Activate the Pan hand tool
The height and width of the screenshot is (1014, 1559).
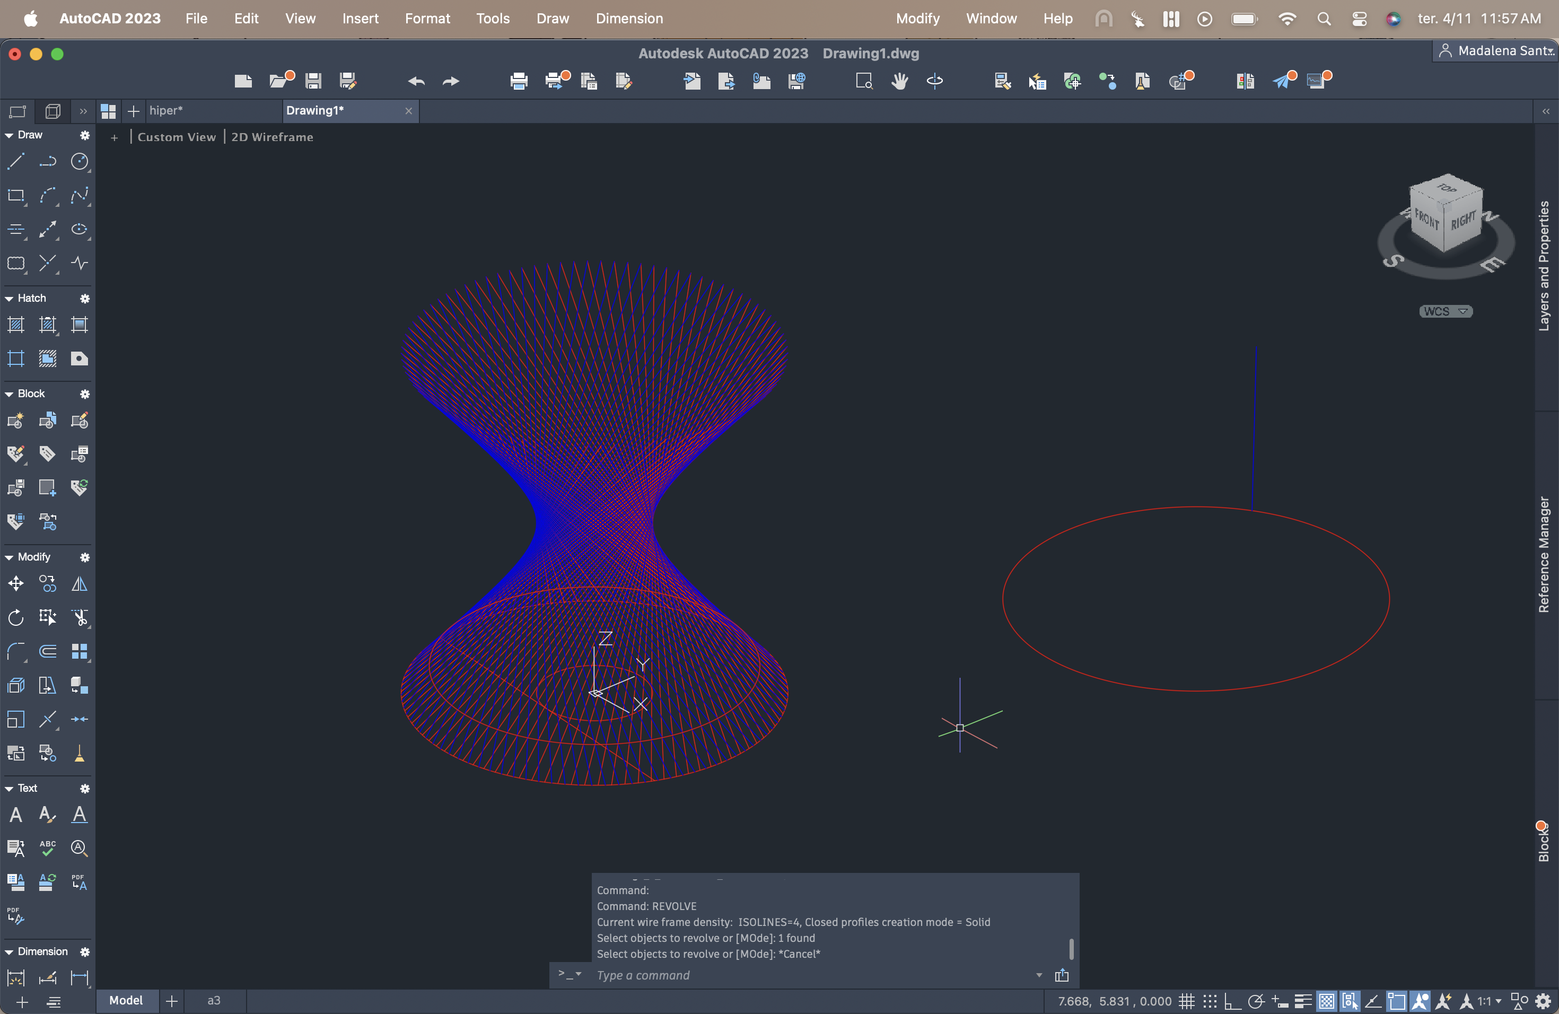click(899, 81)
